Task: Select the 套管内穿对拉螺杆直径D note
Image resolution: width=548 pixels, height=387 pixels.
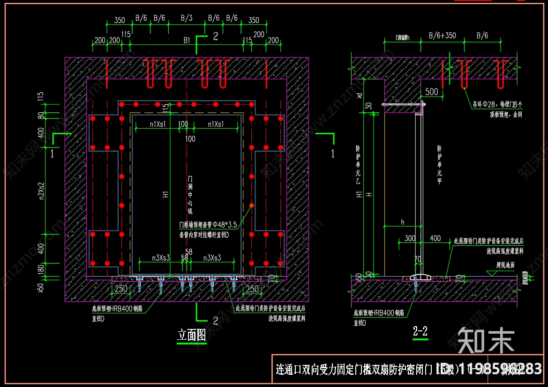Action: 204,235
